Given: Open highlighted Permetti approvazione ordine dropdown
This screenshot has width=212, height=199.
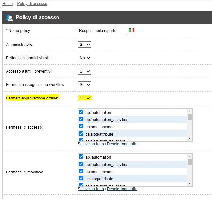Looking at the screenshot, I should [x=85, y=98].
